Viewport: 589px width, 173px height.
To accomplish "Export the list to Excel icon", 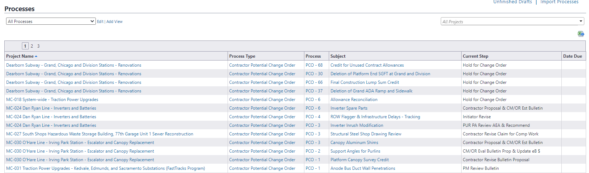I will click(581, 34).
